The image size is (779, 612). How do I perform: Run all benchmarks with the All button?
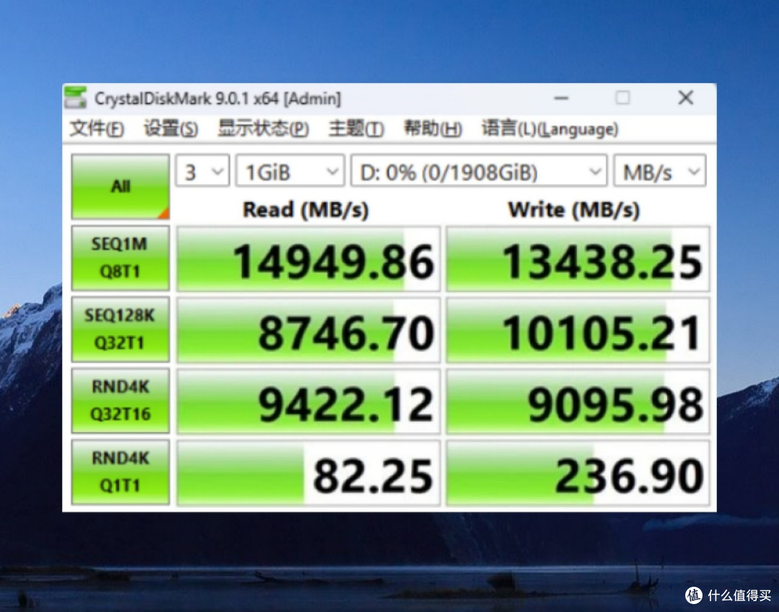[120, 186]
